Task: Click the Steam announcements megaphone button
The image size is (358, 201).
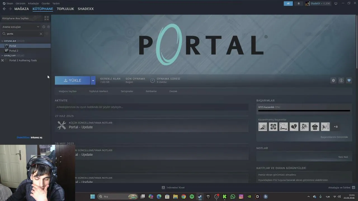Action: pos(288,3)
